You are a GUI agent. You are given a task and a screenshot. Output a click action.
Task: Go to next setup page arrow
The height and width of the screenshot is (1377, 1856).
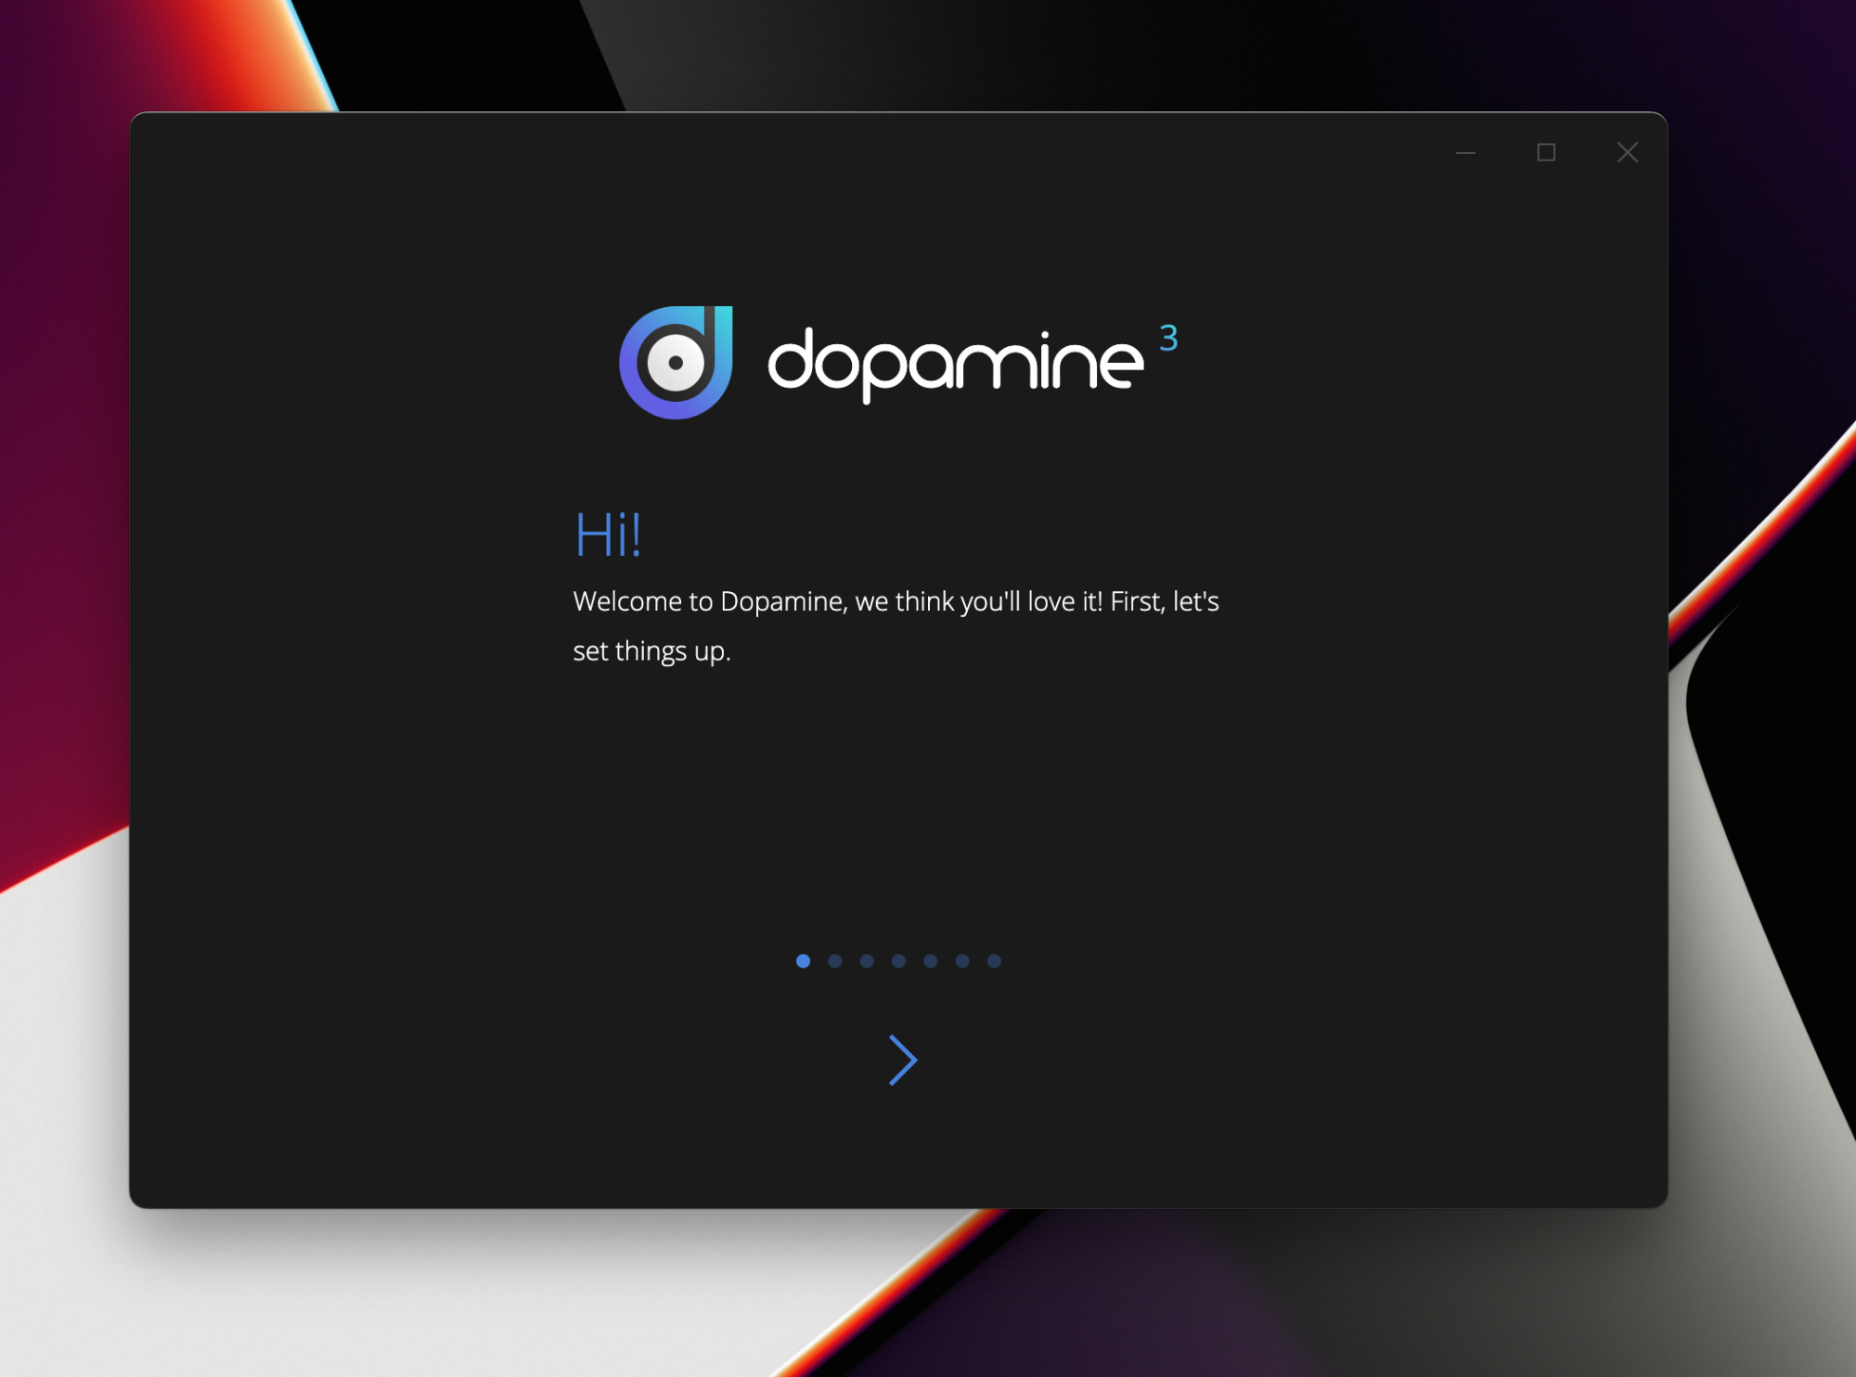[x=902, y=1061]
